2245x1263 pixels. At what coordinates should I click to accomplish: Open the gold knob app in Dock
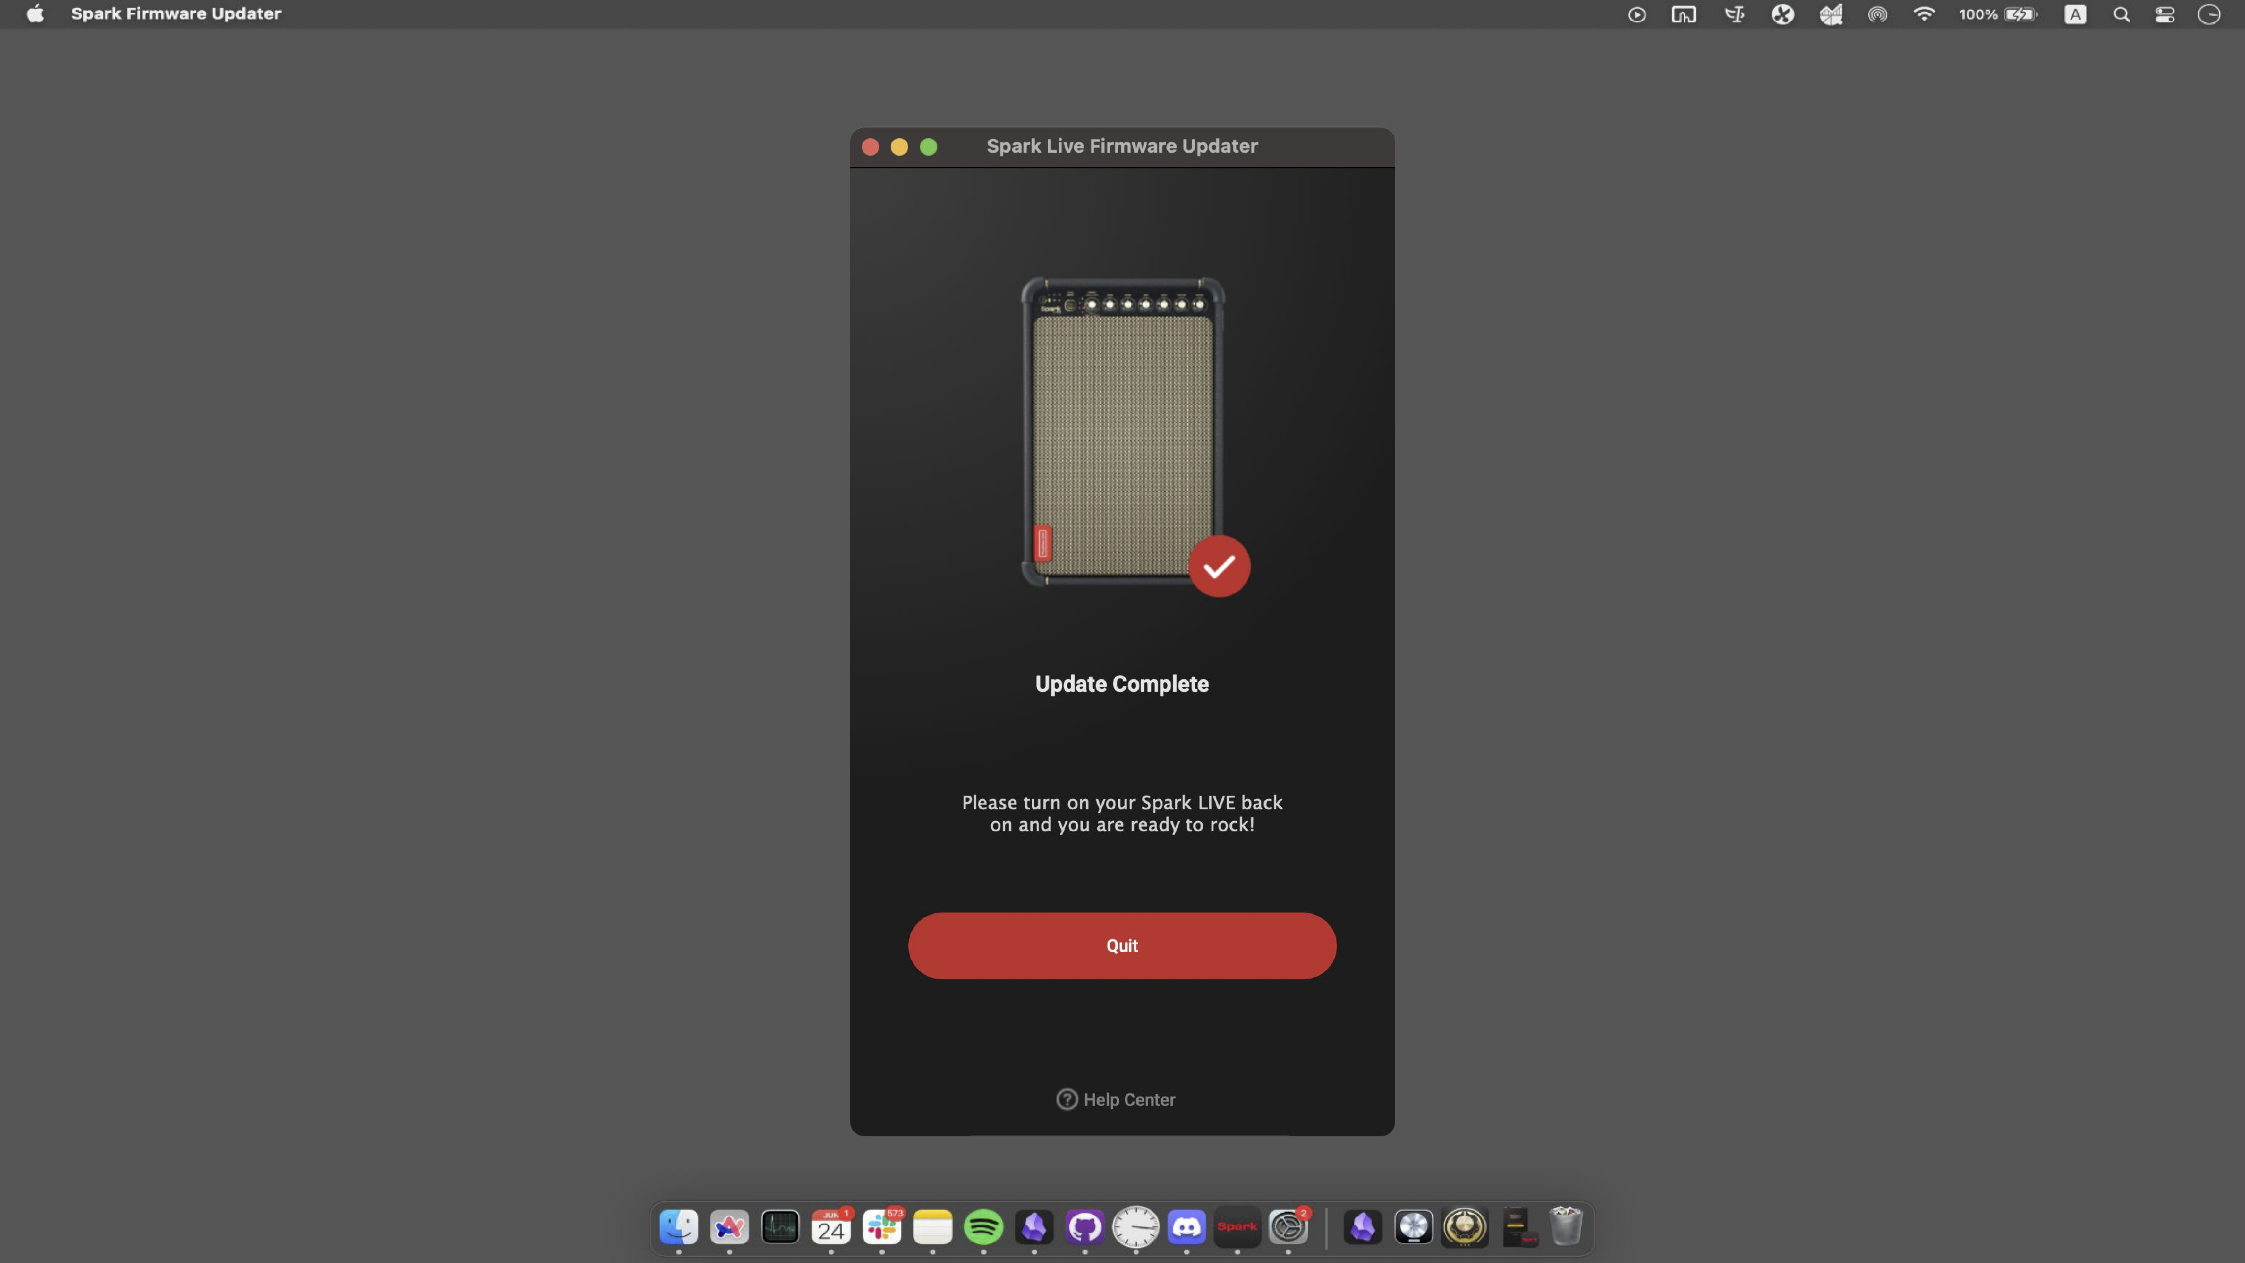click(x=1464, y=1227)
